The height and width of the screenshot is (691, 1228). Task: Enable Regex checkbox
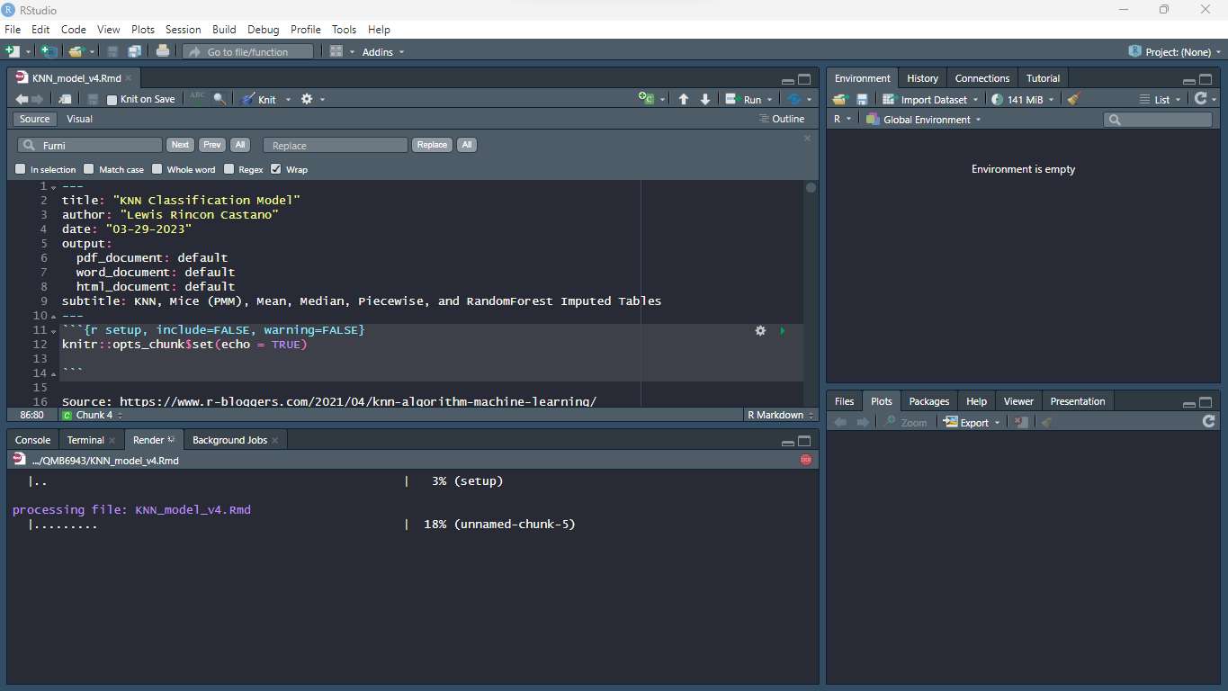pos(229,169)
